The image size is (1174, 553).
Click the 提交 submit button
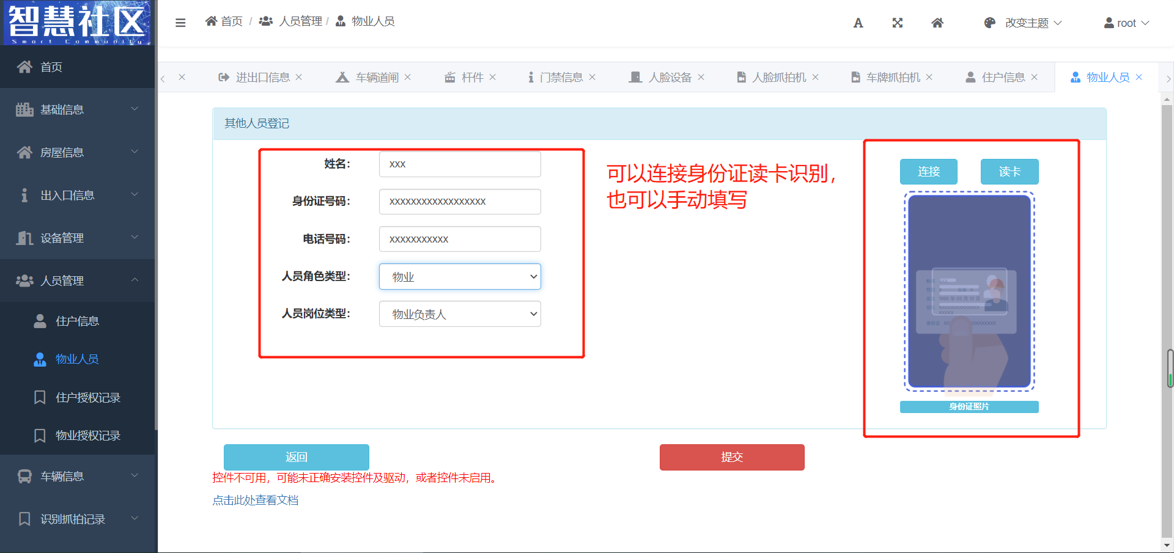(731, 457)
